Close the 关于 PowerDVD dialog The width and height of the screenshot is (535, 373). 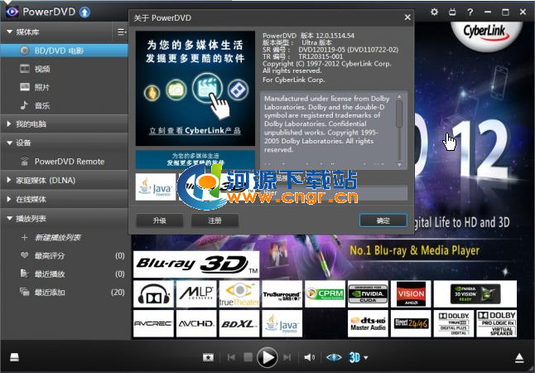(x=407, y=17)
